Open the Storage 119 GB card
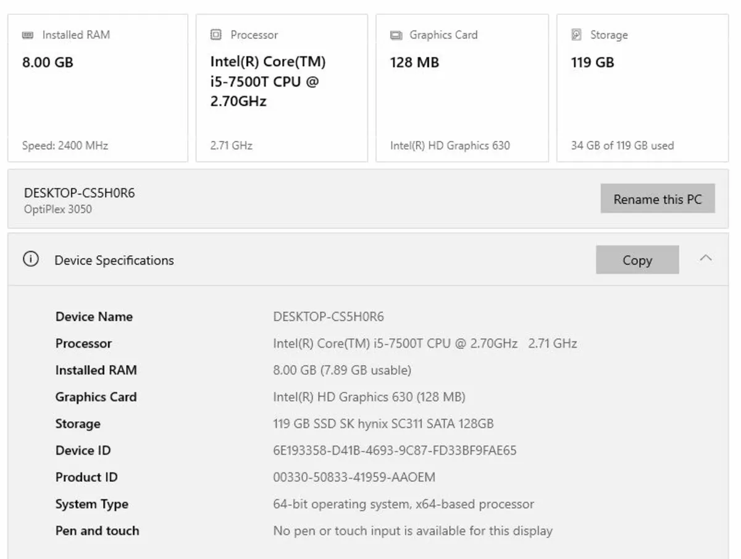This screenshot has width=741, height=559. [642, 88]
